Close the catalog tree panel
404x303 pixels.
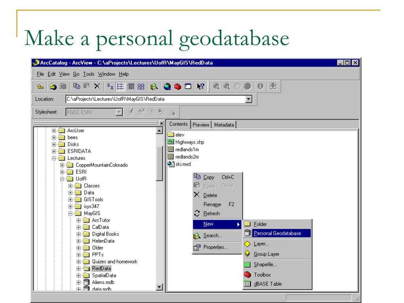[161, 123]
